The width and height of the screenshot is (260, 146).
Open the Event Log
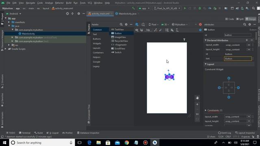[x=225, y=133]
